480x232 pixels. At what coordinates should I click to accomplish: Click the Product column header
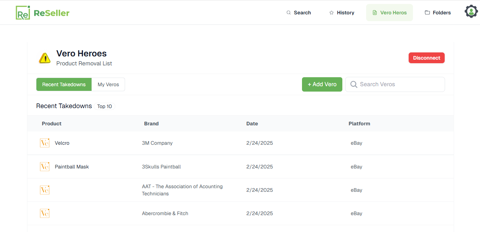52,124
